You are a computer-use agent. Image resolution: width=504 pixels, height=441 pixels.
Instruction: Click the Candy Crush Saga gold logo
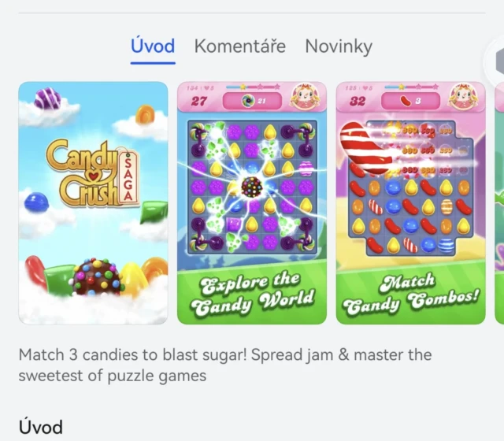(x=93, y=173)
